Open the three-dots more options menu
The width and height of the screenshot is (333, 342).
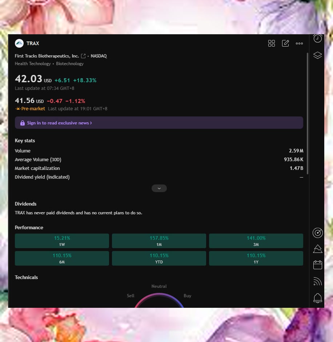(299, 43)
